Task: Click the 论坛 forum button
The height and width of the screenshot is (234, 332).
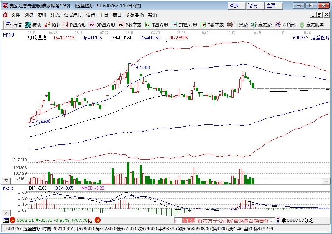Action: pos(255,6)
